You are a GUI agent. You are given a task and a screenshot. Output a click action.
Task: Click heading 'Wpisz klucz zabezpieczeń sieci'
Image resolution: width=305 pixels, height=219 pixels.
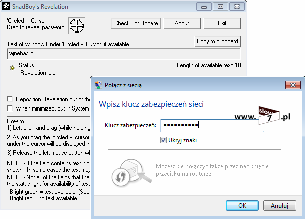[x=151, y=104]
